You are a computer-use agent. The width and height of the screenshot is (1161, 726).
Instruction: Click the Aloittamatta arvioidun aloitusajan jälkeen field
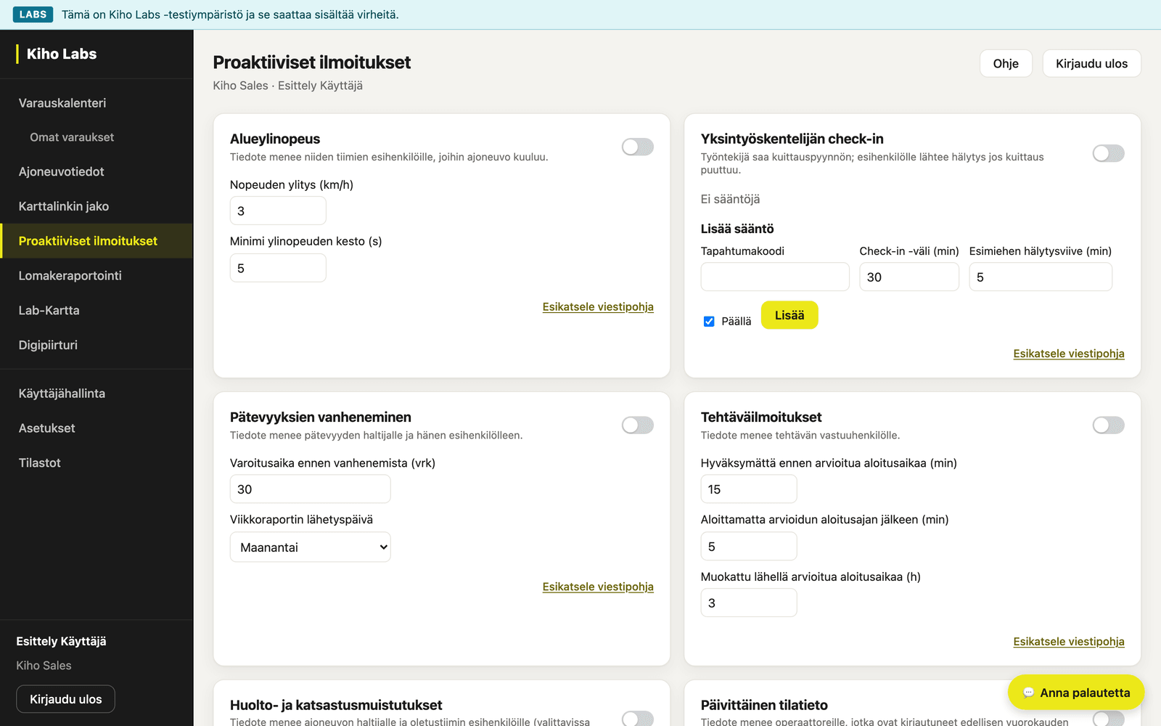749,547
